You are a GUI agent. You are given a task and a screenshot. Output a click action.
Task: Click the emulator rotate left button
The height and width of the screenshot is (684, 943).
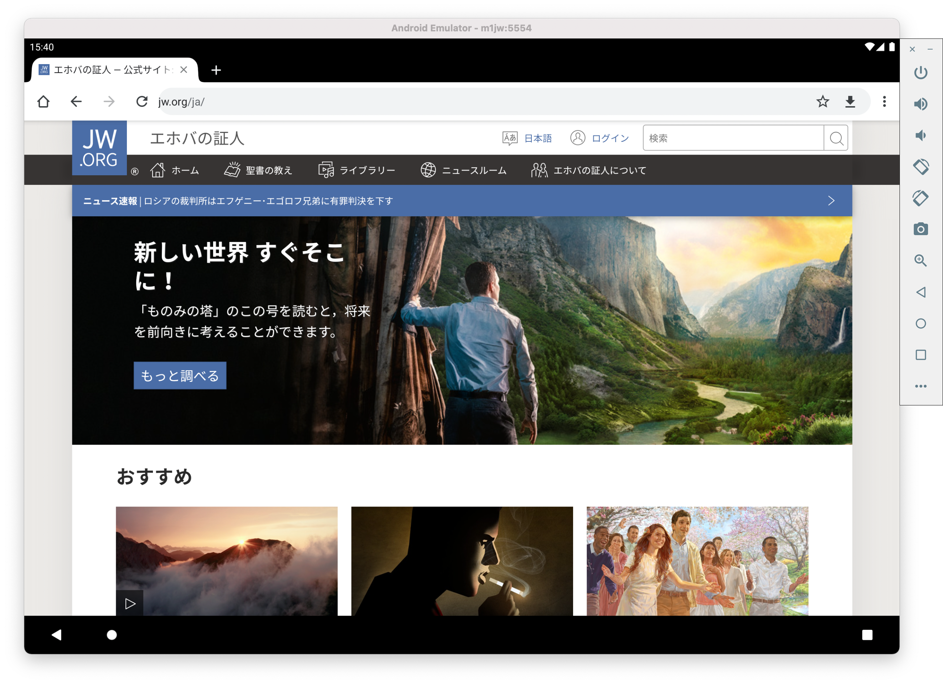(921, 167)
